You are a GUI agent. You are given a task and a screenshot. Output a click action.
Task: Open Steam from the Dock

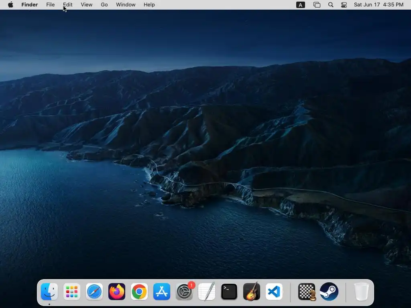pos(329,292)
